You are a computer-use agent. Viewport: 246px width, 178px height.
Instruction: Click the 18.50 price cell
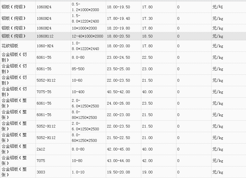click(x=148, y=36)
